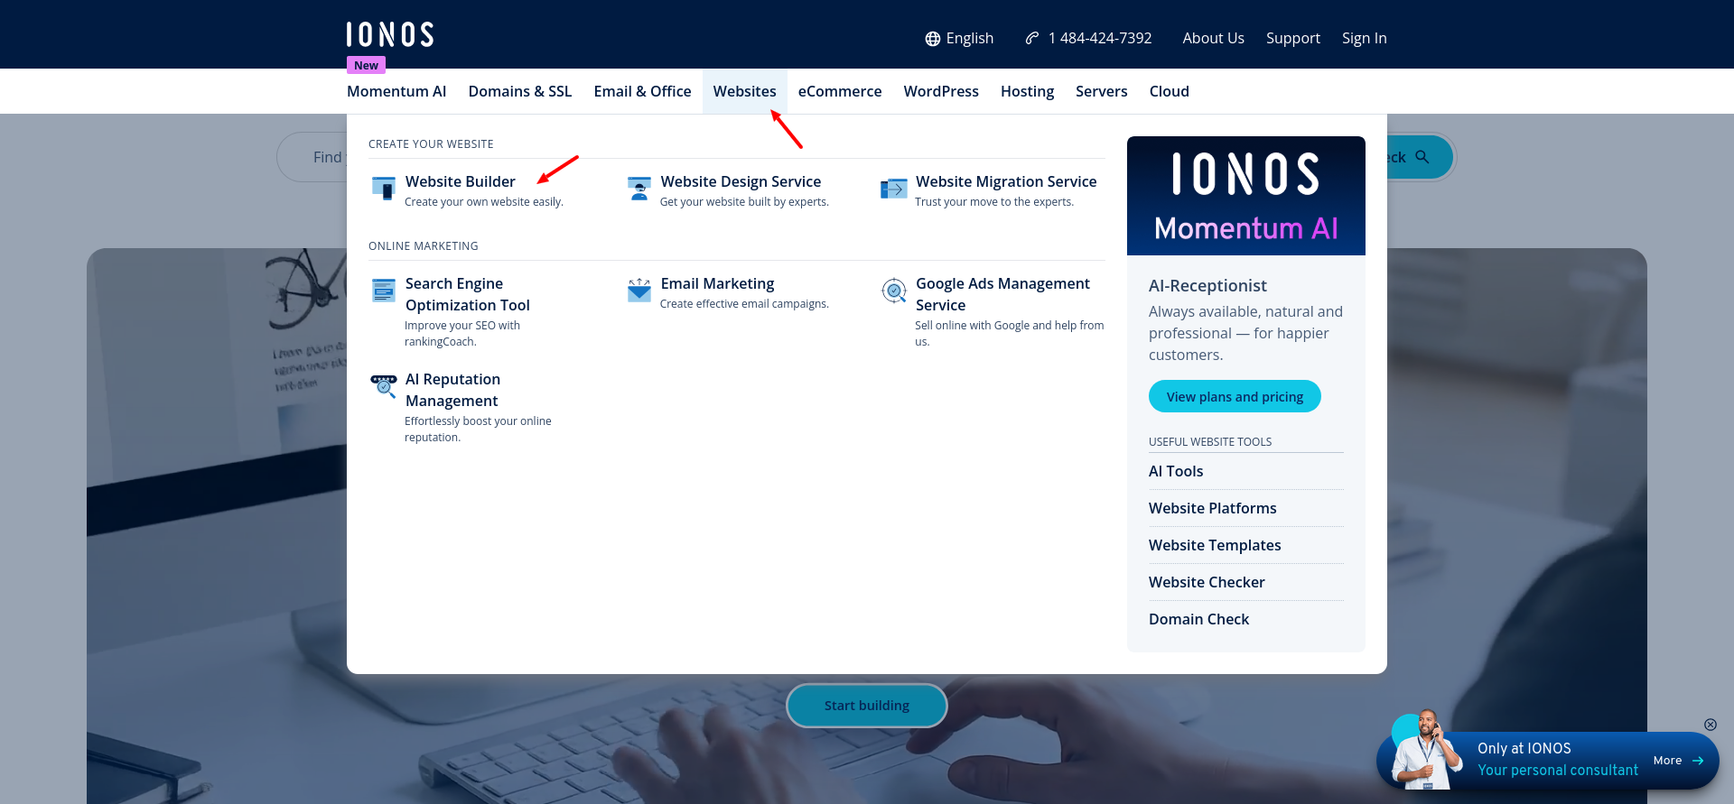The height and width of the screenshot is (804, 1734).
Task: Open AI Reputation Management link
Action: [452, 390]
